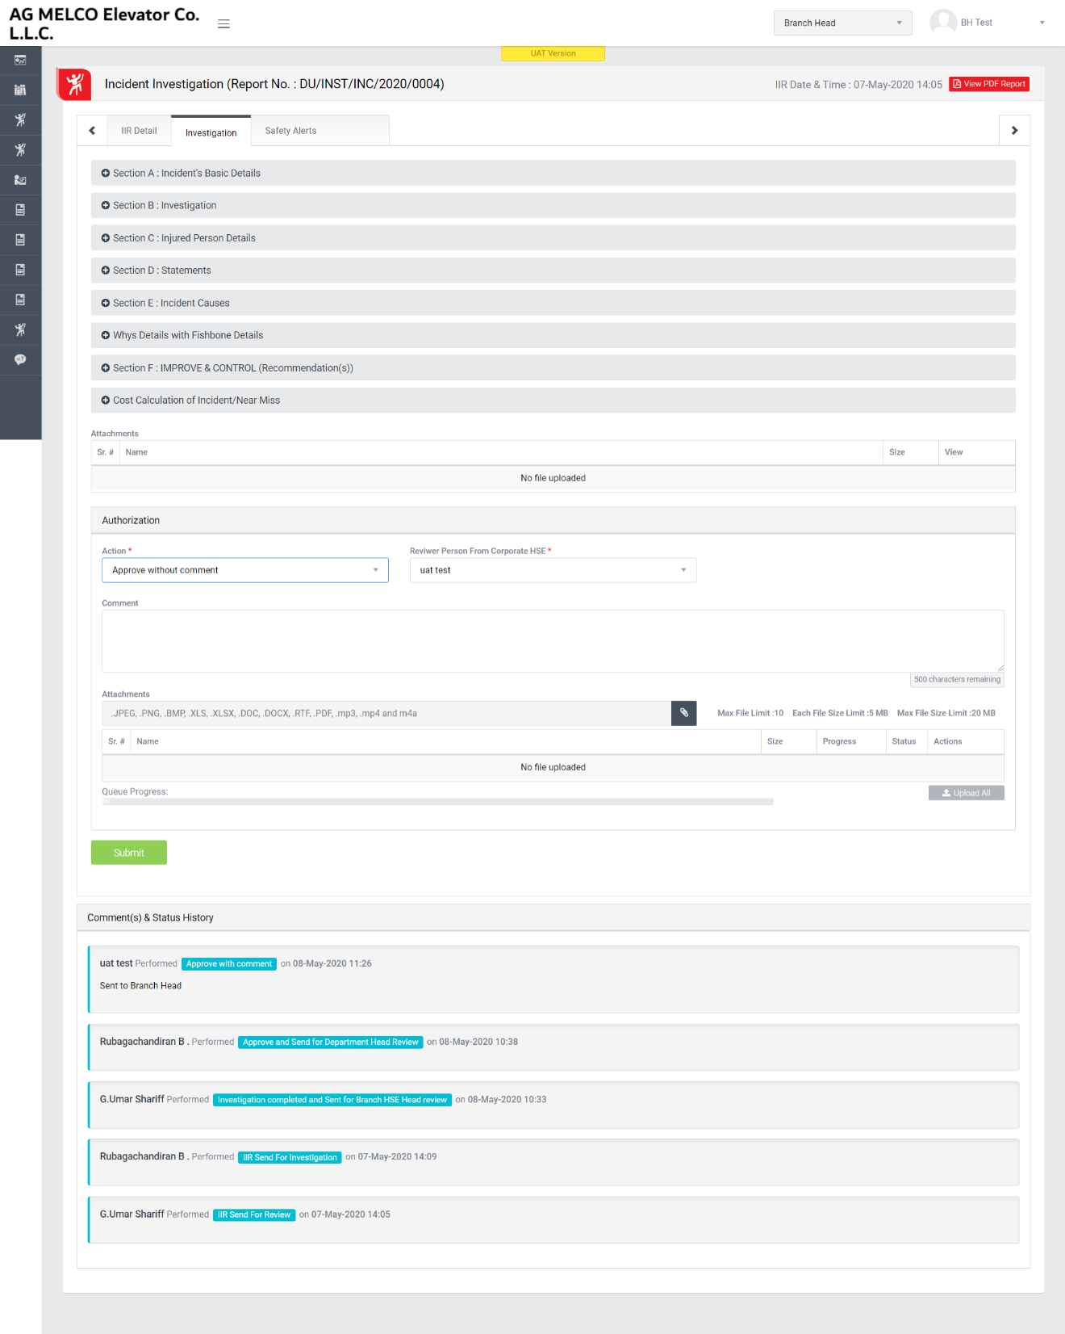
Task: Go to previous tabs with left arrow
Action: (x=92, y=131)
